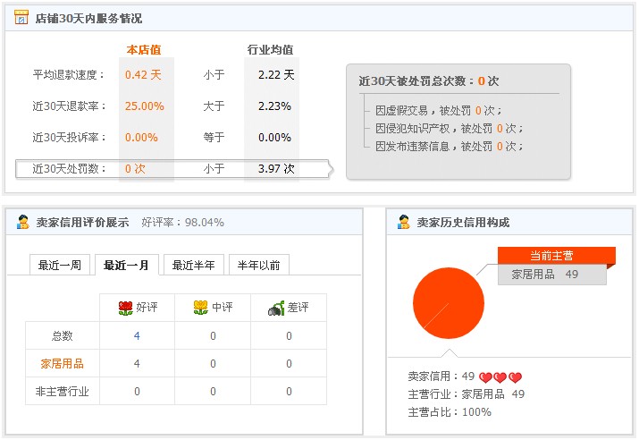Click the 25.00% refund rate value
The image size is (639, 440).
point(144,106)
